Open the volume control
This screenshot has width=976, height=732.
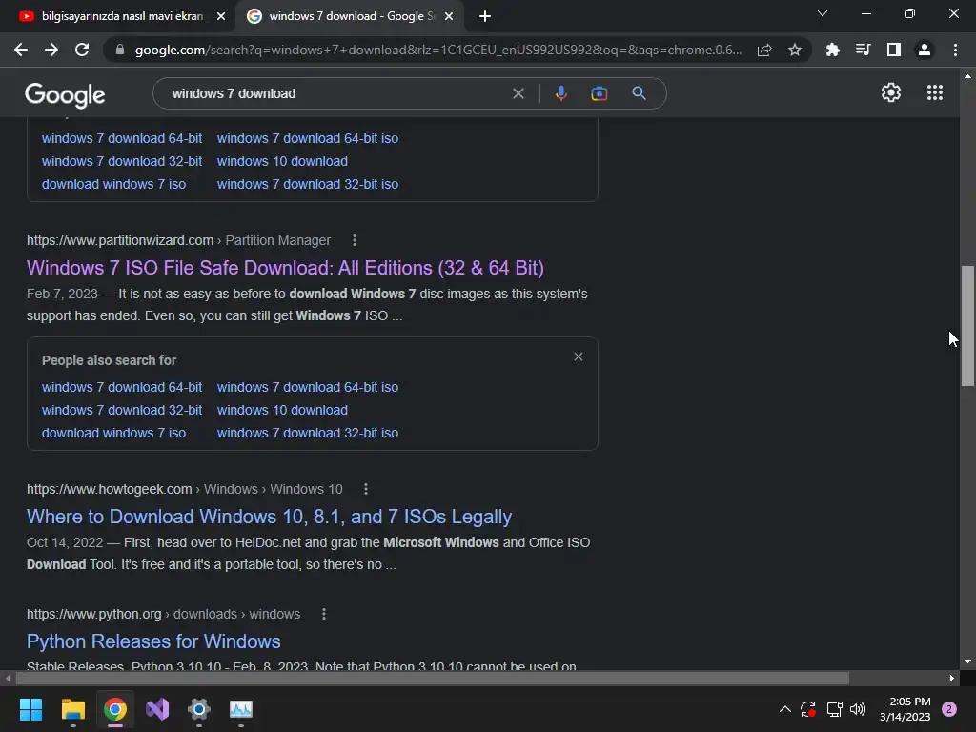(858, 709)
